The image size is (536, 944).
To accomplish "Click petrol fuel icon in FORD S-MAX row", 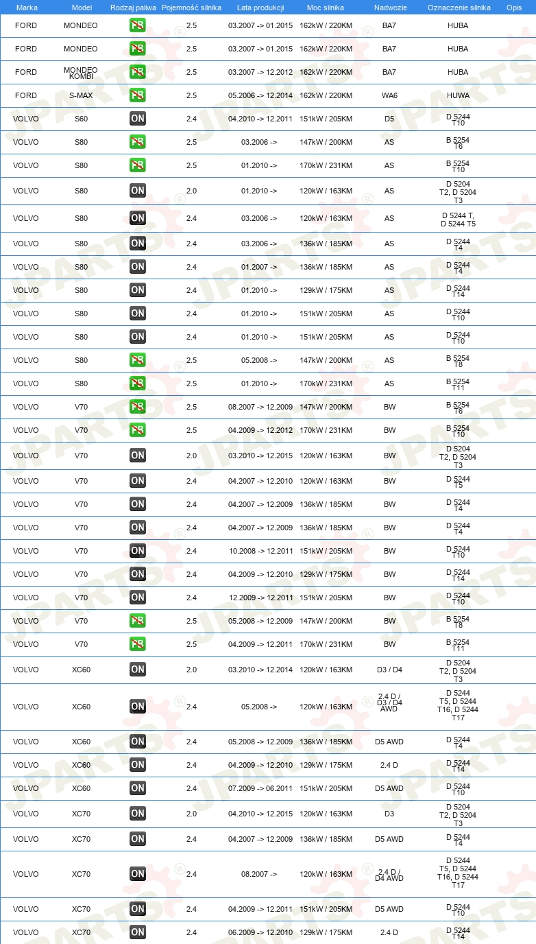I will point(138,95).
